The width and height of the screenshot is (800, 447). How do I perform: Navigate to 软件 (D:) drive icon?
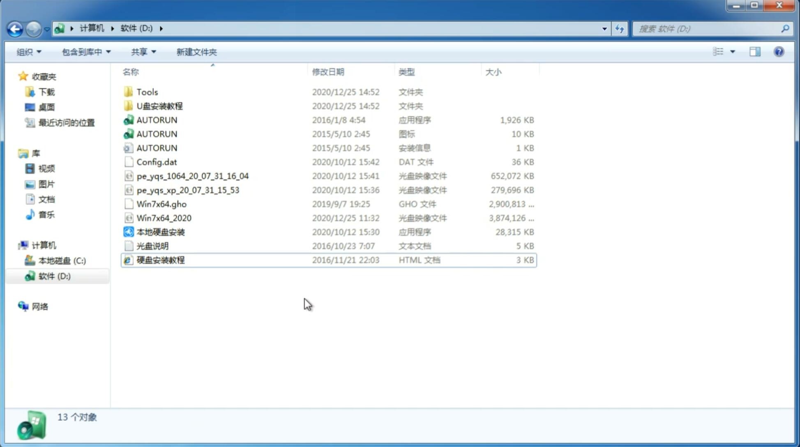[x=29, y=276]
